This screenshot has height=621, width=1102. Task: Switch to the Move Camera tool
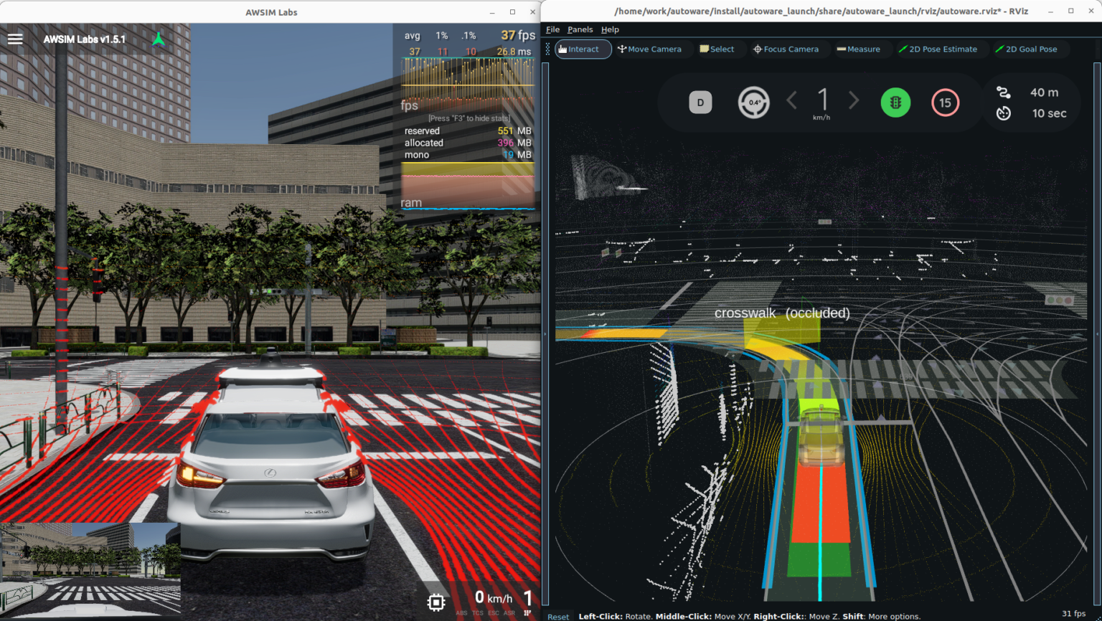649,49
